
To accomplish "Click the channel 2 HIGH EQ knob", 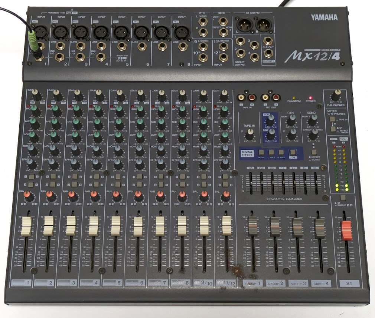I will (x=56, y=110).
